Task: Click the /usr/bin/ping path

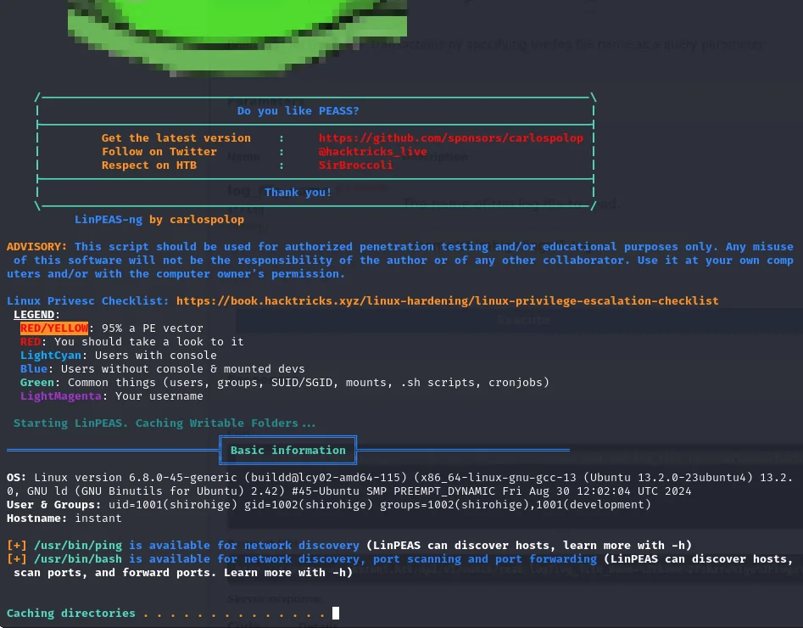Action: 78,546
